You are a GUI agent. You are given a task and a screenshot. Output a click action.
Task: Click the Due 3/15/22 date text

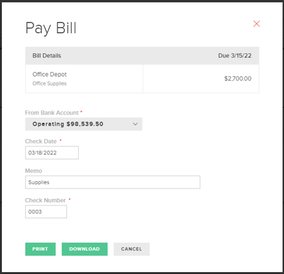tap(235, 56)
